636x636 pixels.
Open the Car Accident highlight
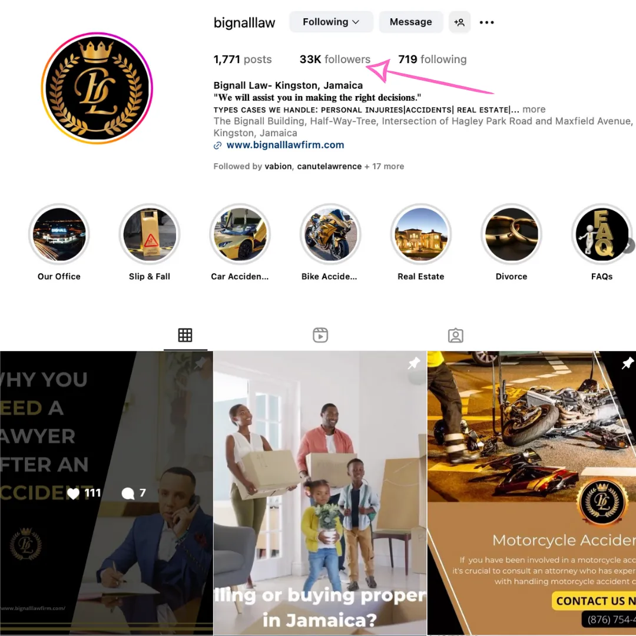pyautogui.click(x=240, y=234)
